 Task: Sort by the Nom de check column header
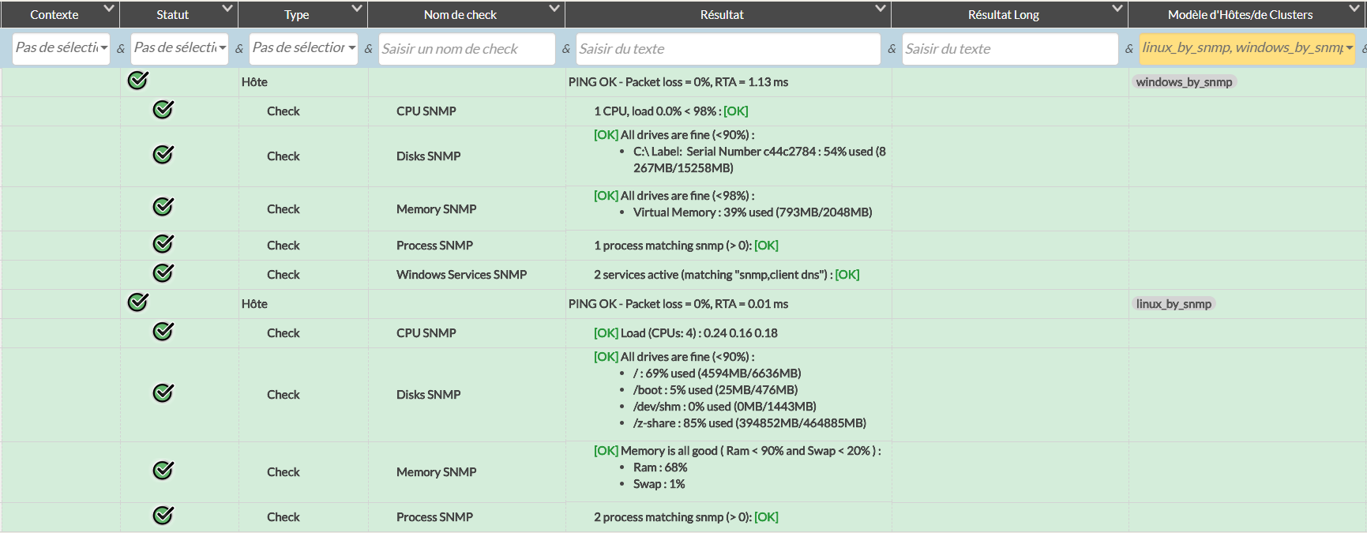click(460, 14)
